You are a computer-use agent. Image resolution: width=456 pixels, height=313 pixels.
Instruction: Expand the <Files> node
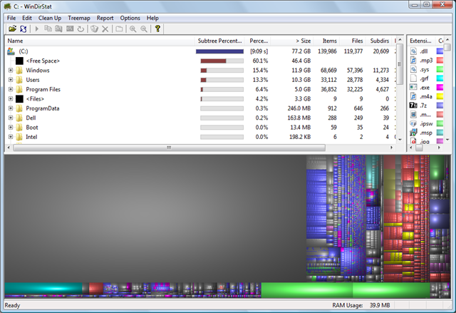click(x=11, y=99)
